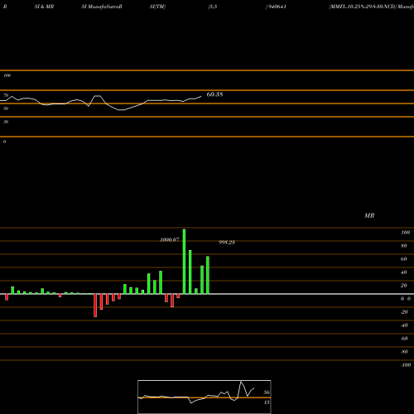Click the MR axis label 80
The width and height of the screenshot is (414, 414).
point(404,246)
